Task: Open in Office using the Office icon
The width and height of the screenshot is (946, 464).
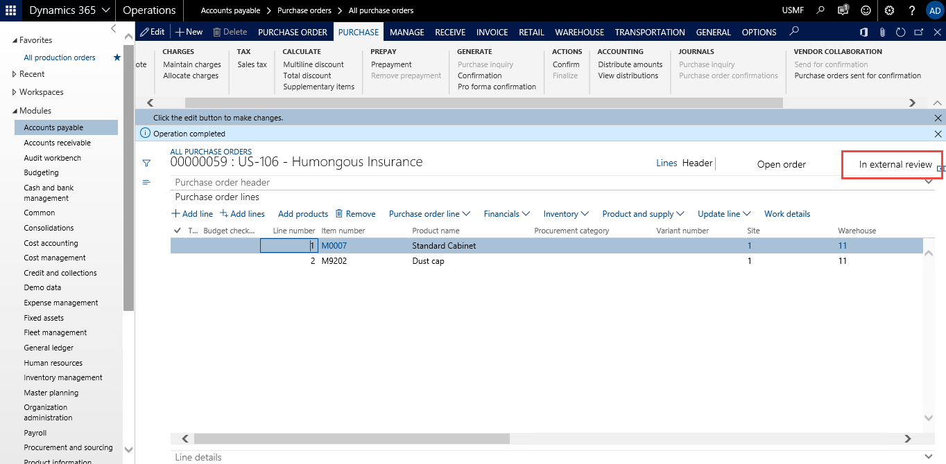Action: coord(863,31)
